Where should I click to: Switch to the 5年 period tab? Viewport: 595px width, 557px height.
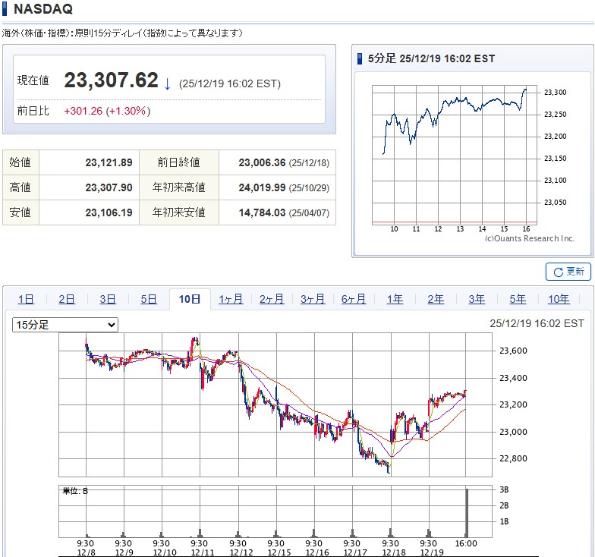pos(518,299)
